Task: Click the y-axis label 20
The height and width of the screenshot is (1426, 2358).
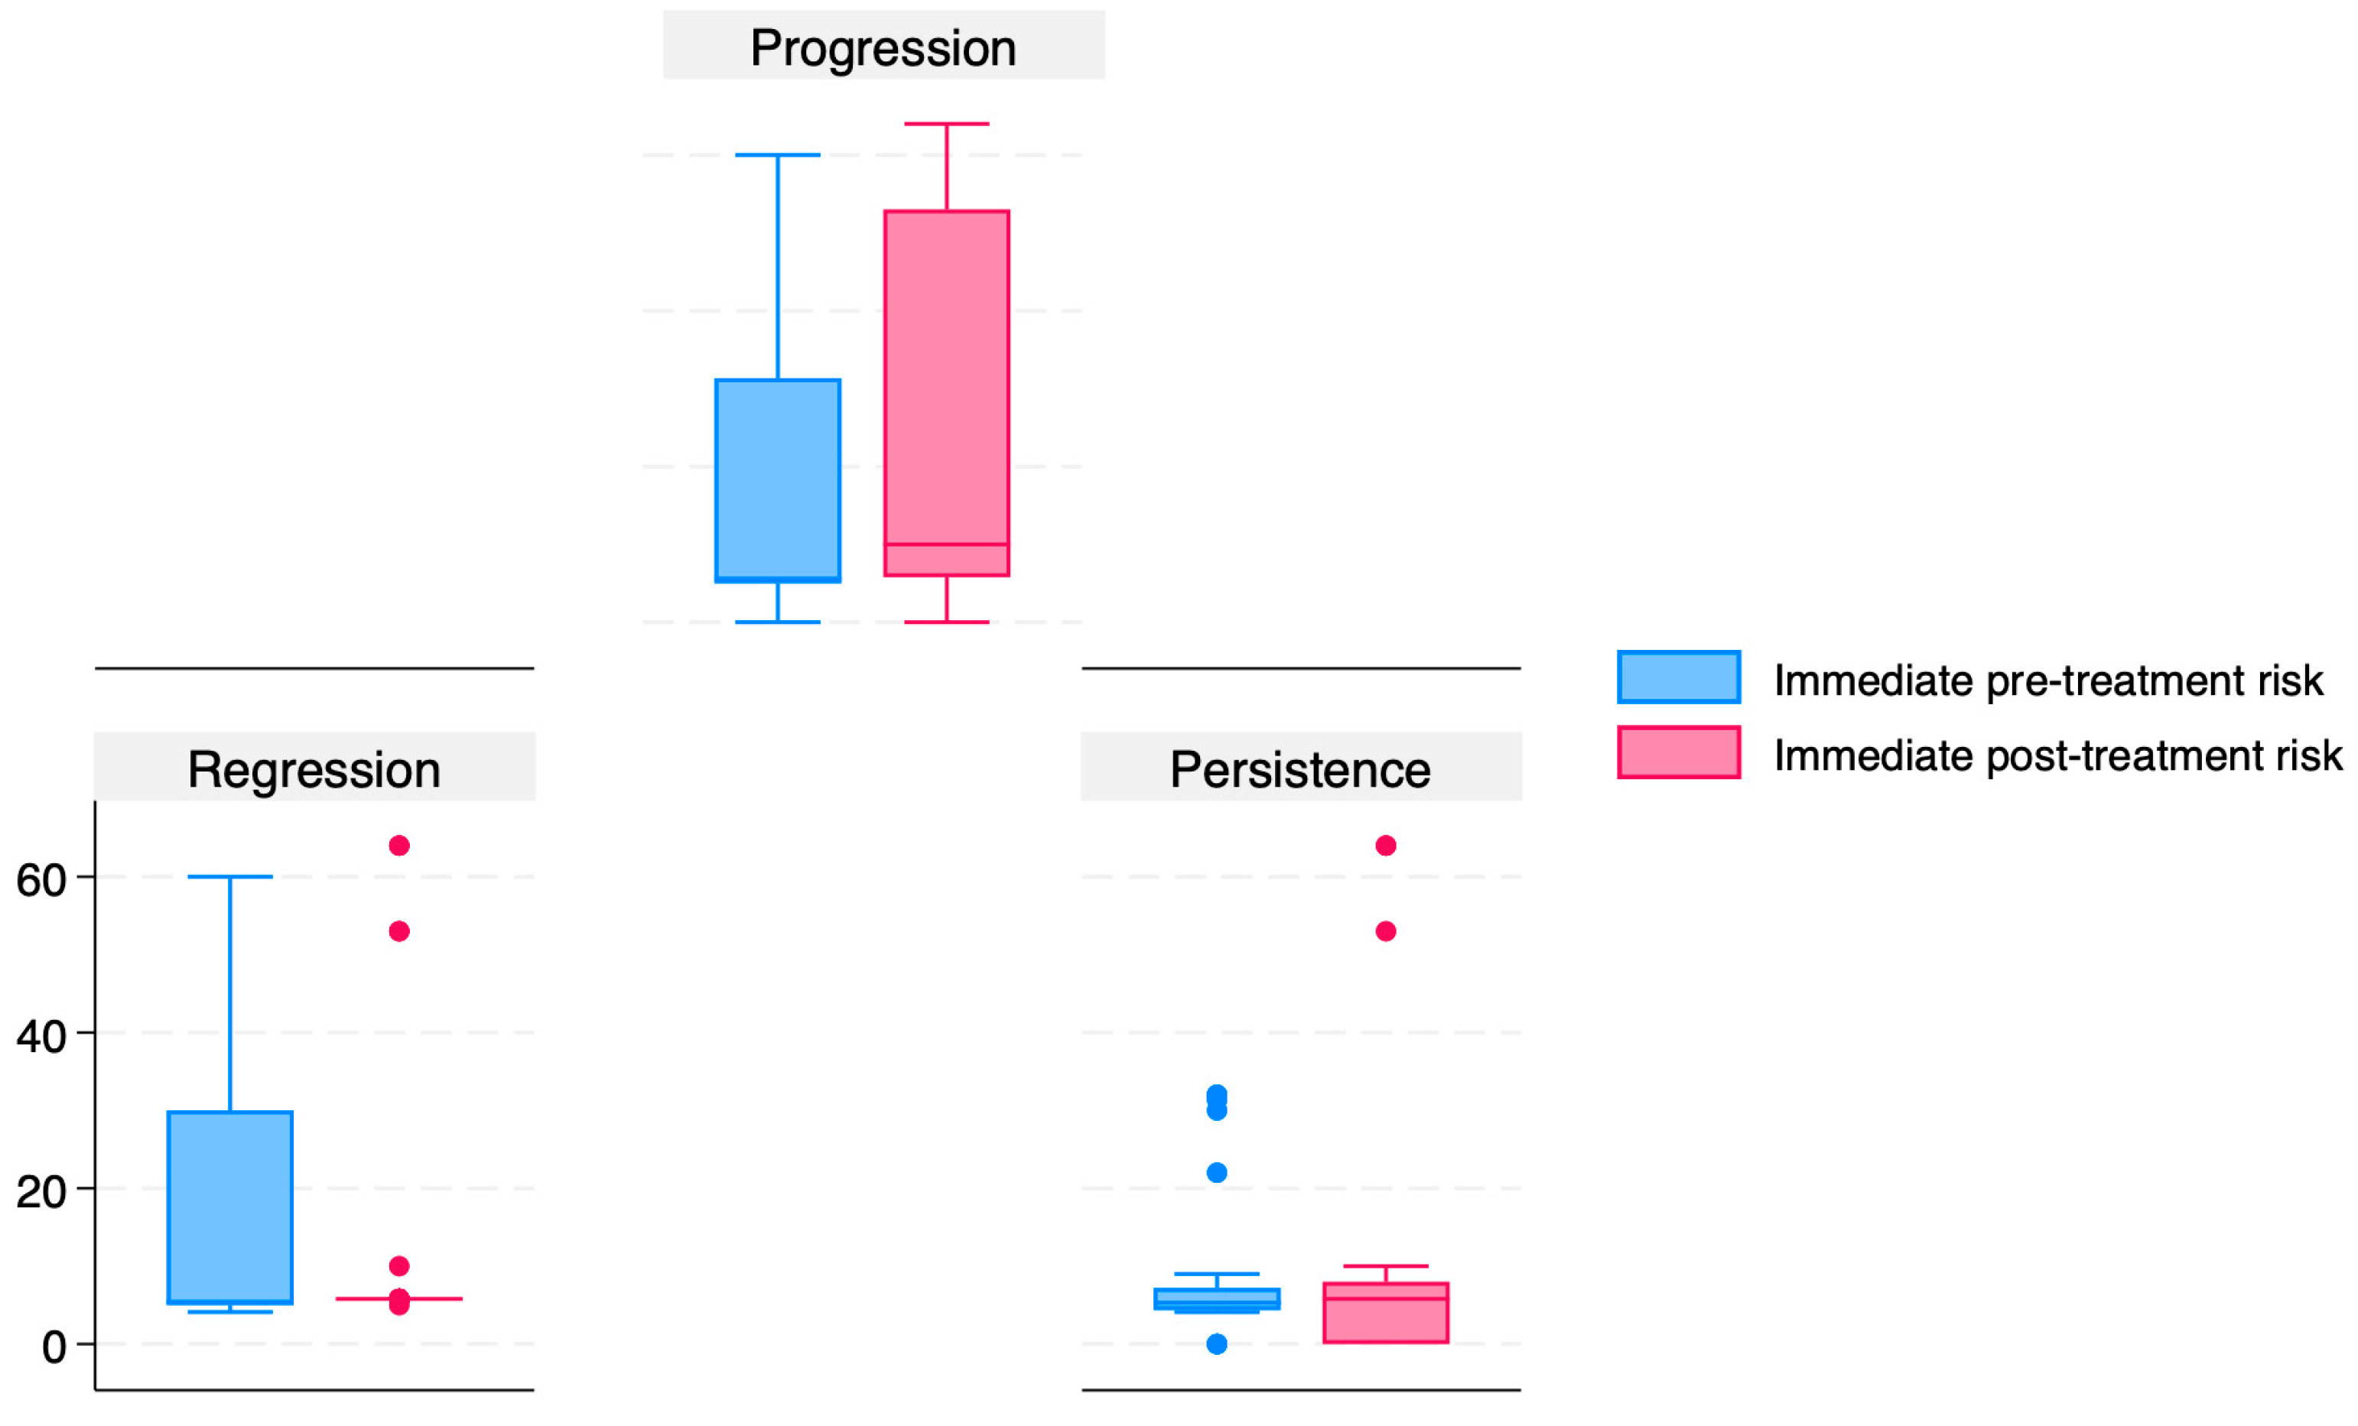Action: coord(41,1190)
